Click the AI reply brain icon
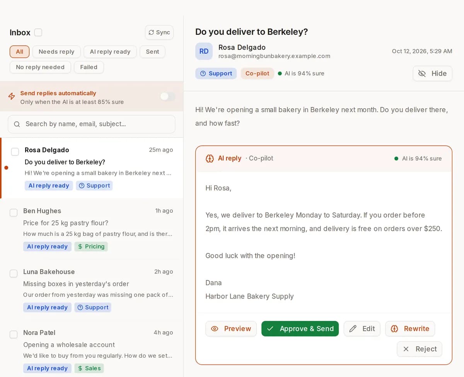464x377 pixels. [x=210, y=159]
